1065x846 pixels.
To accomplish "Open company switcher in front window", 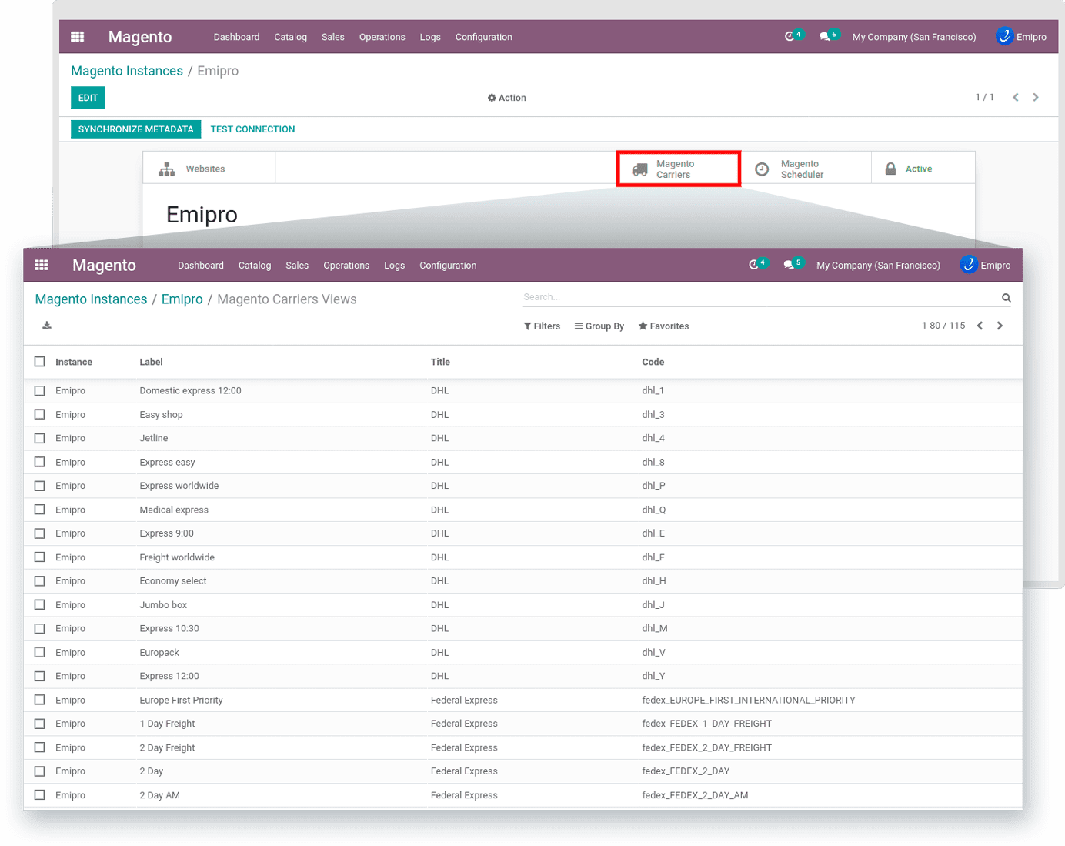I will pyautogui.click(x=878, y=265).
